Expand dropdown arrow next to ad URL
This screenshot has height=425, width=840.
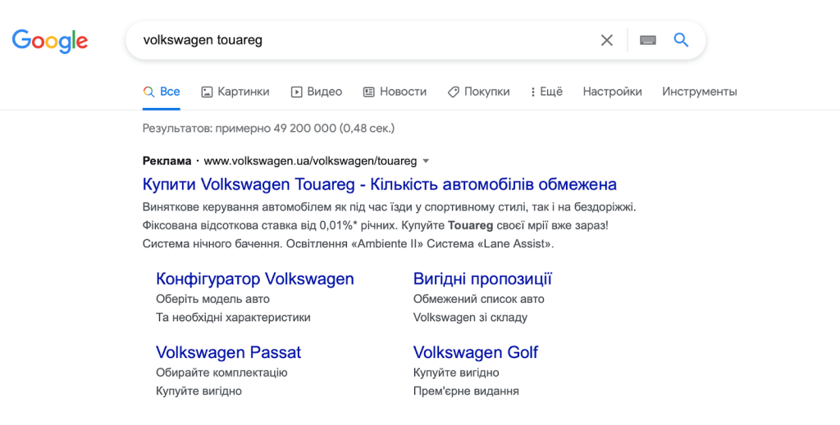pyautogui.click(x=426, y=161)
